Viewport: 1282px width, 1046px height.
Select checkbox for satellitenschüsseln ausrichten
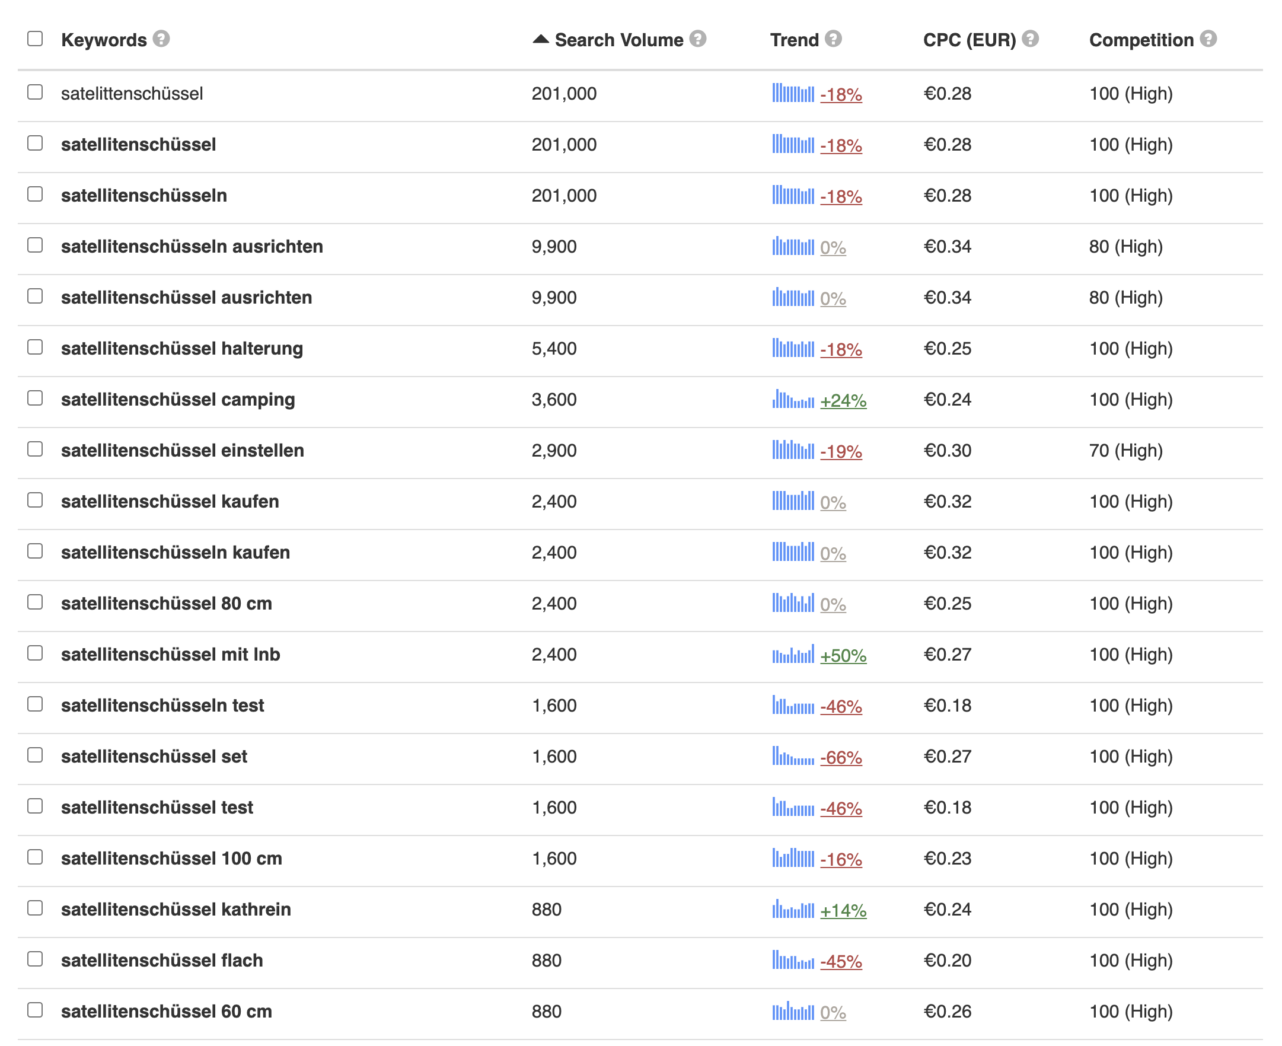35,245
